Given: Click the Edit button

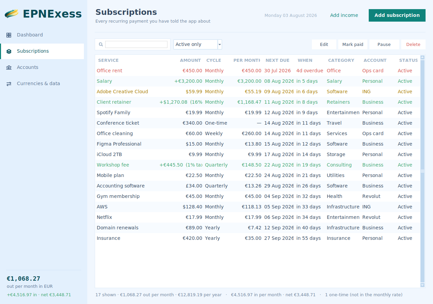Looking at the screenshot, I should (x=324, y=44).
